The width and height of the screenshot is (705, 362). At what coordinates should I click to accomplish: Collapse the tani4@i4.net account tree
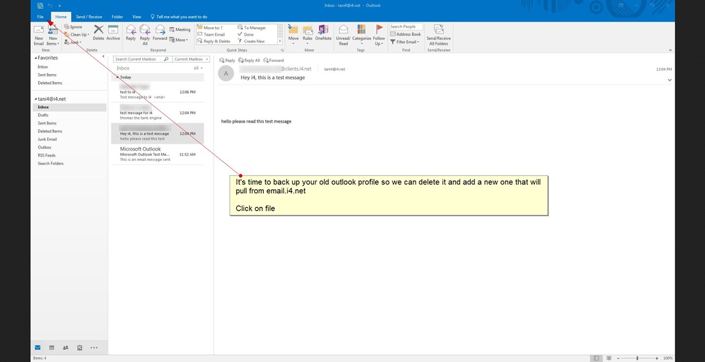[36, 99]
